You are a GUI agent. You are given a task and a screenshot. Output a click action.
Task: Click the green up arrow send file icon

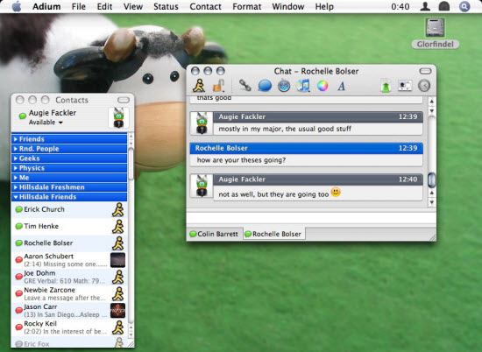[386, 86]
